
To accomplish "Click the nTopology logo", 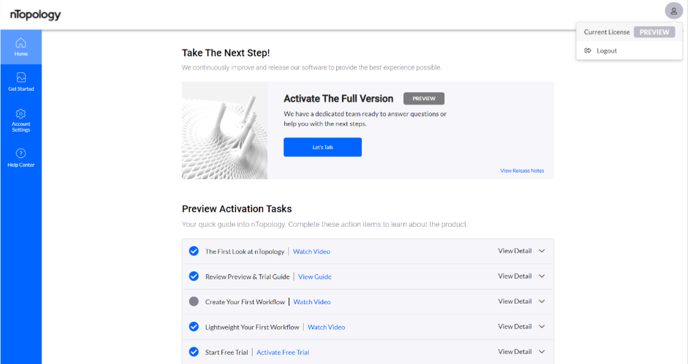I will point(35,15).
